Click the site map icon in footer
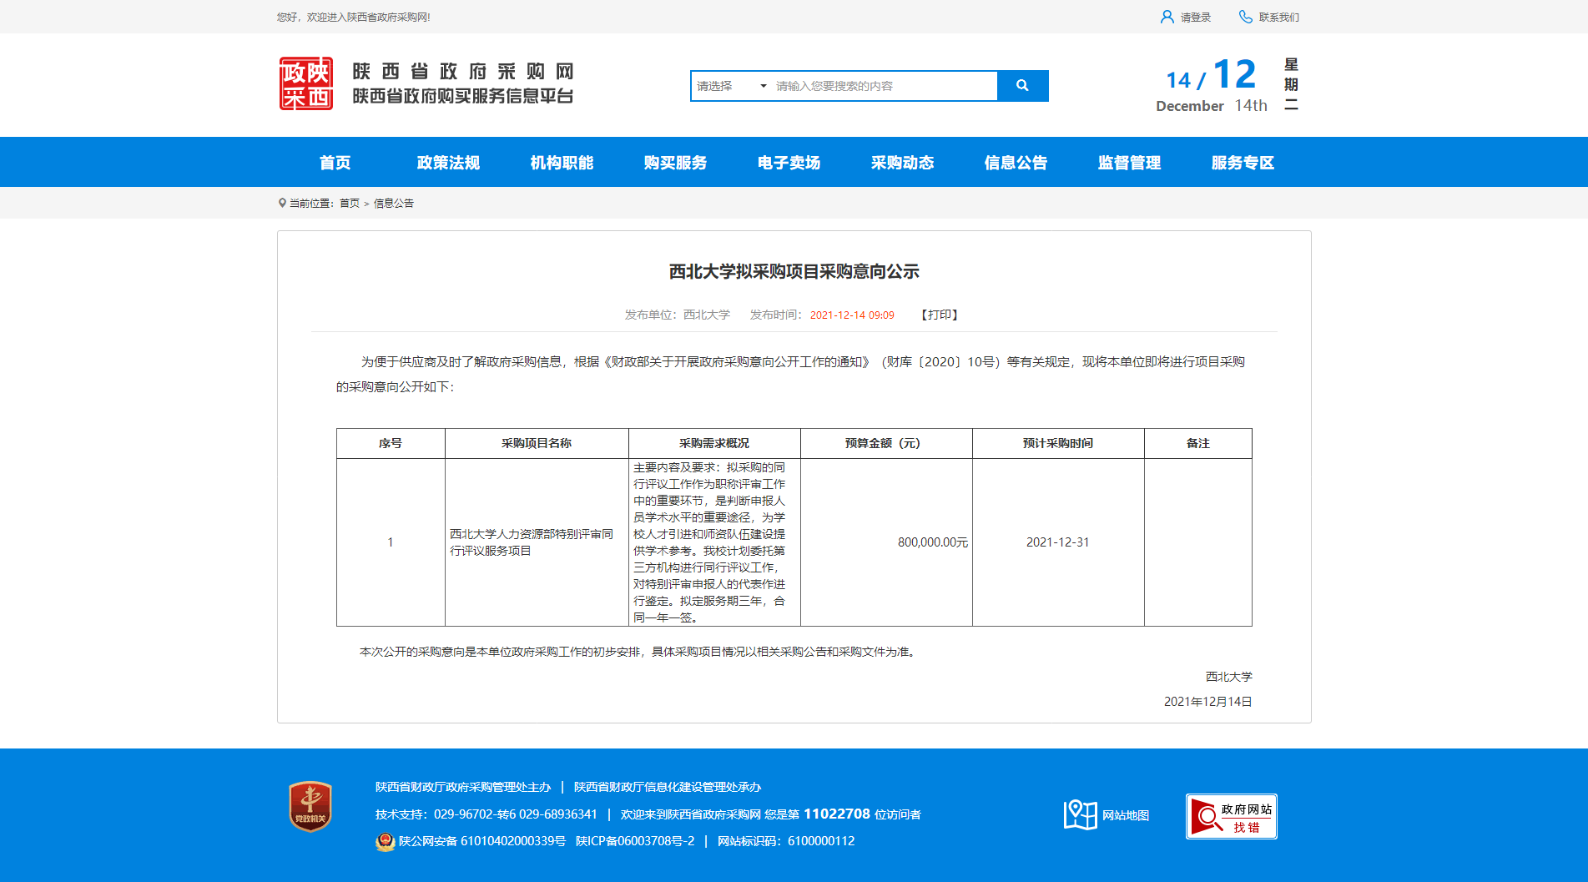The width and height of the screenshot is (1588, 882). [1080, 814]
